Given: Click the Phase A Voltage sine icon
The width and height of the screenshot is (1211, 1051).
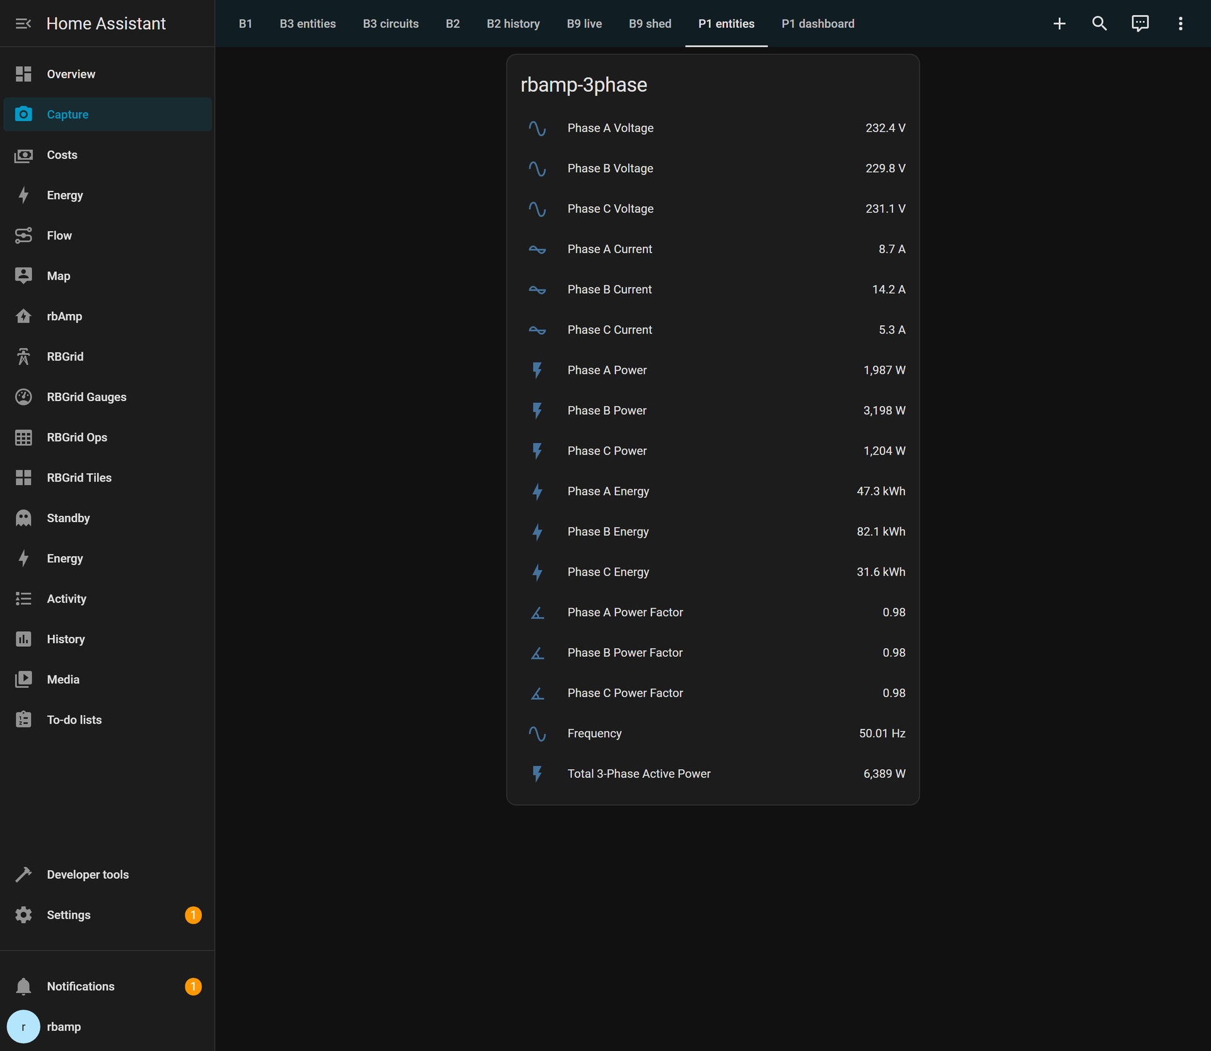Looking at the screenshot, I should tap(537, 128).
